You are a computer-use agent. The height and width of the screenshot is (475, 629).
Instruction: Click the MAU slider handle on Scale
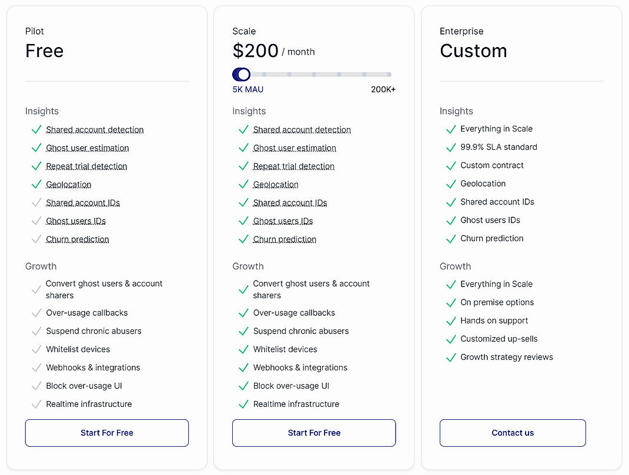click(241, 75)
